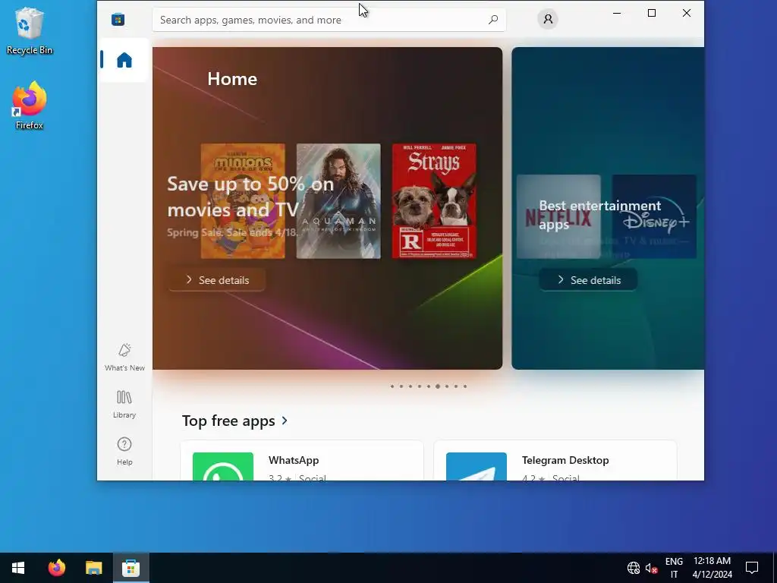Expand the Top free apps section

coord(235,421)
